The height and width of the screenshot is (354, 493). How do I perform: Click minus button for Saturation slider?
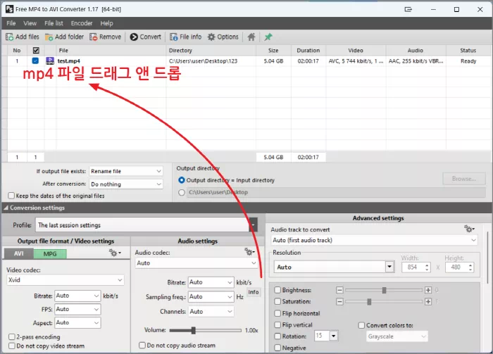click(339, 301)
